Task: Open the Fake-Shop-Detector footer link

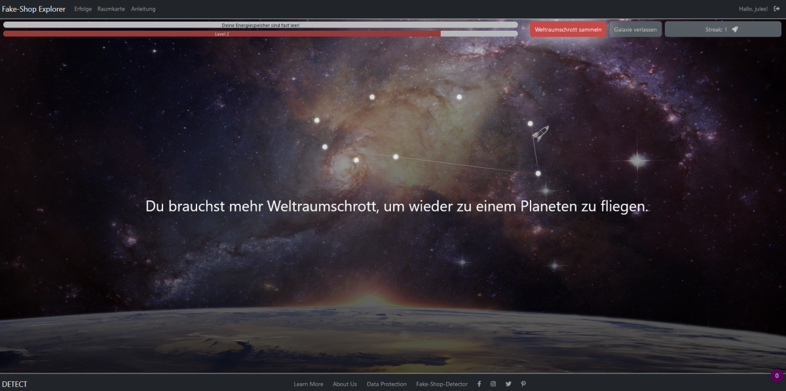Action: click(x=442, y=384)
